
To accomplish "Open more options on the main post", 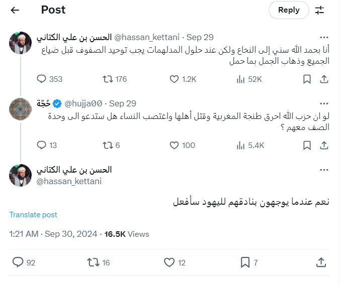I will click(324, 170).
